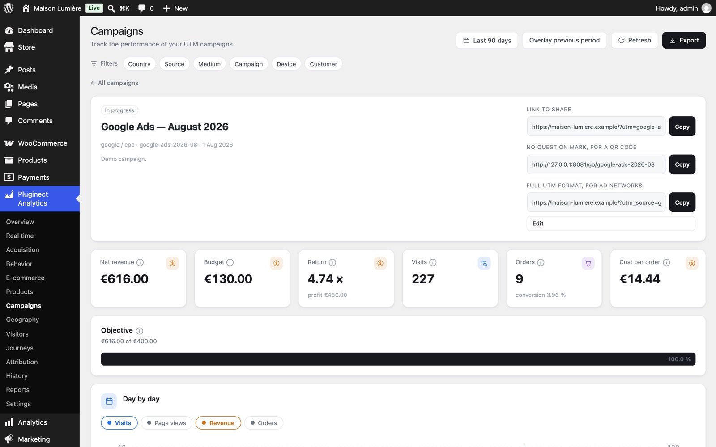Viewport: 716px width, 447px height.
Task: Click the Objective progress bar
Action: 398,359
